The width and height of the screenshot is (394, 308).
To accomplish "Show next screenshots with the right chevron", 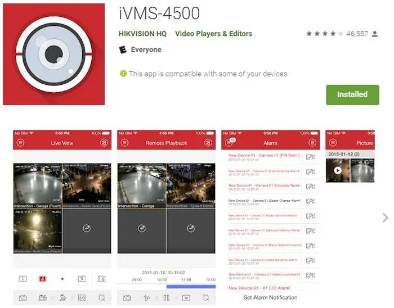I will point(385,218).
